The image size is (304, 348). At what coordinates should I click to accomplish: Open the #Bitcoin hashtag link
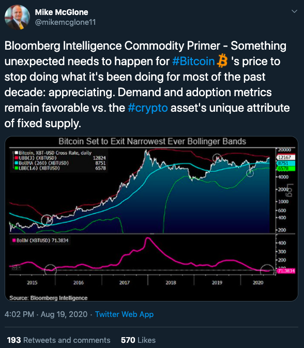click(193, 61)
